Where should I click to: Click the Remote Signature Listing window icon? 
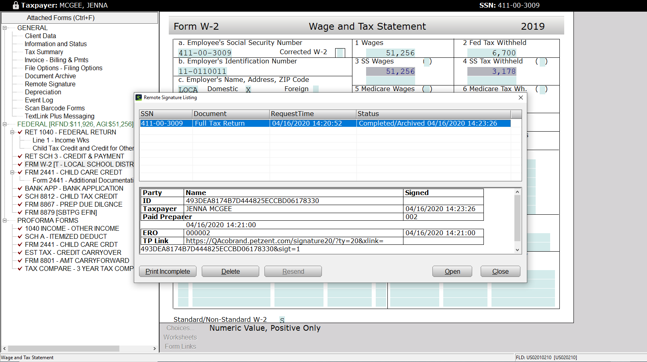point(139,98)
